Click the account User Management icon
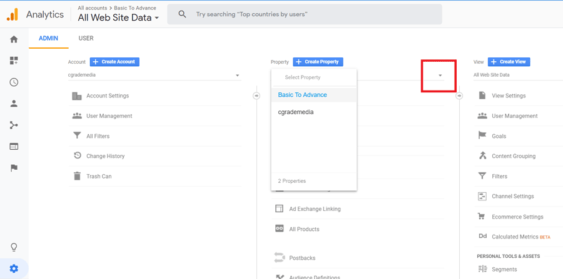The image size is (563, 279). (77, 115)
